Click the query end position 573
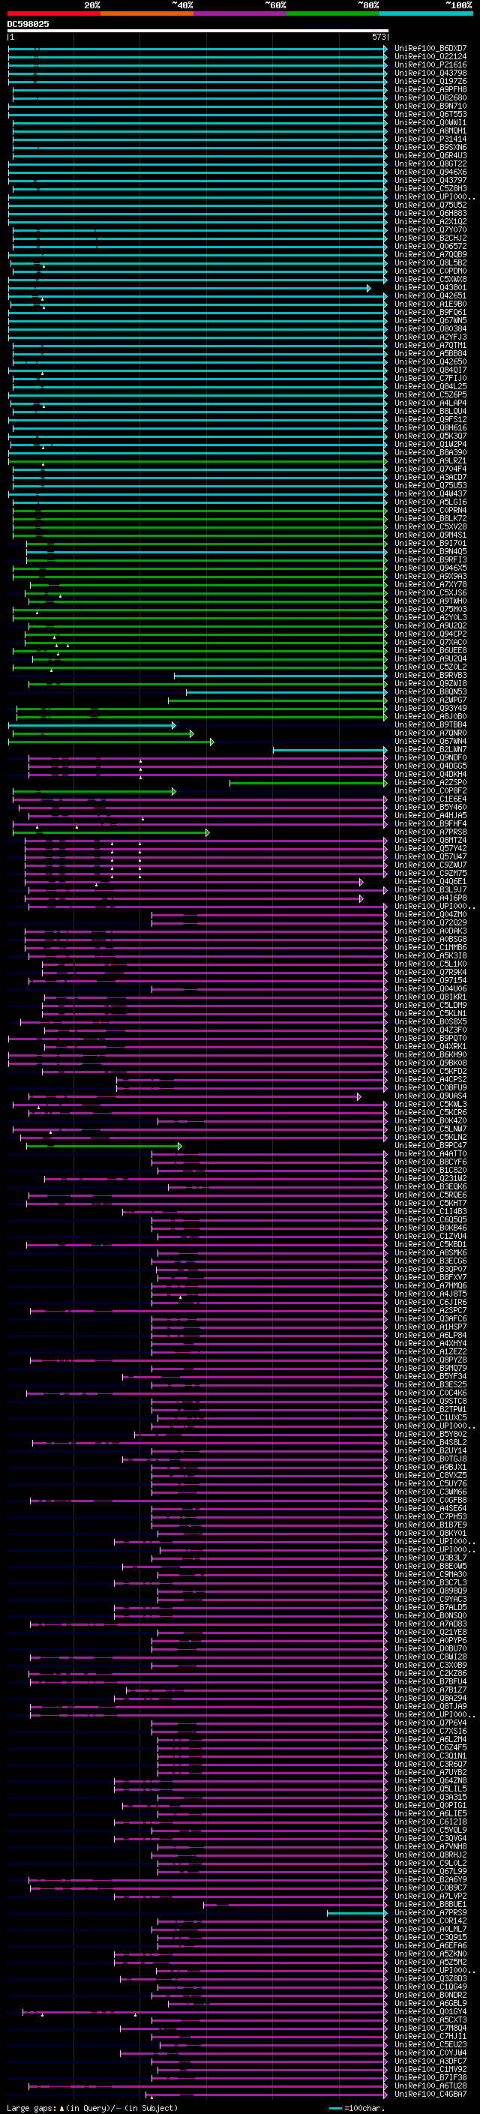480x2114 pixels. [378, 37]
